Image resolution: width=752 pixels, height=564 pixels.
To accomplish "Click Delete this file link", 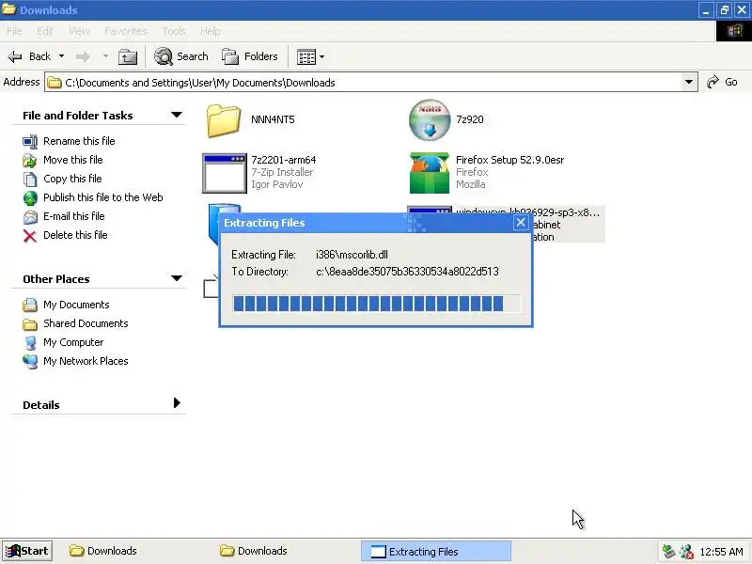I will [x=75, y=235].
